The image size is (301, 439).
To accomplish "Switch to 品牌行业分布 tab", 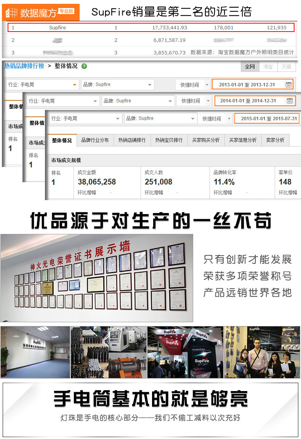I will (95, 140).
